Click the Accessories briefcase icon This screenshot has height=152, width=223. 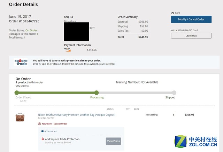43,131
